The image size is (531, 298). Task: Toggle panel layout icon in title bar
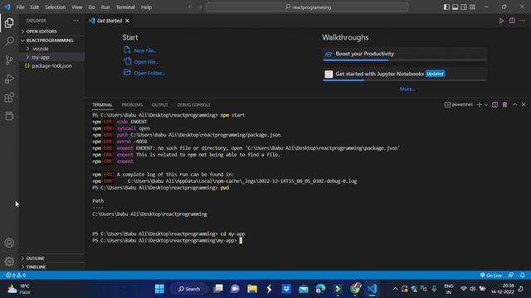455,7
